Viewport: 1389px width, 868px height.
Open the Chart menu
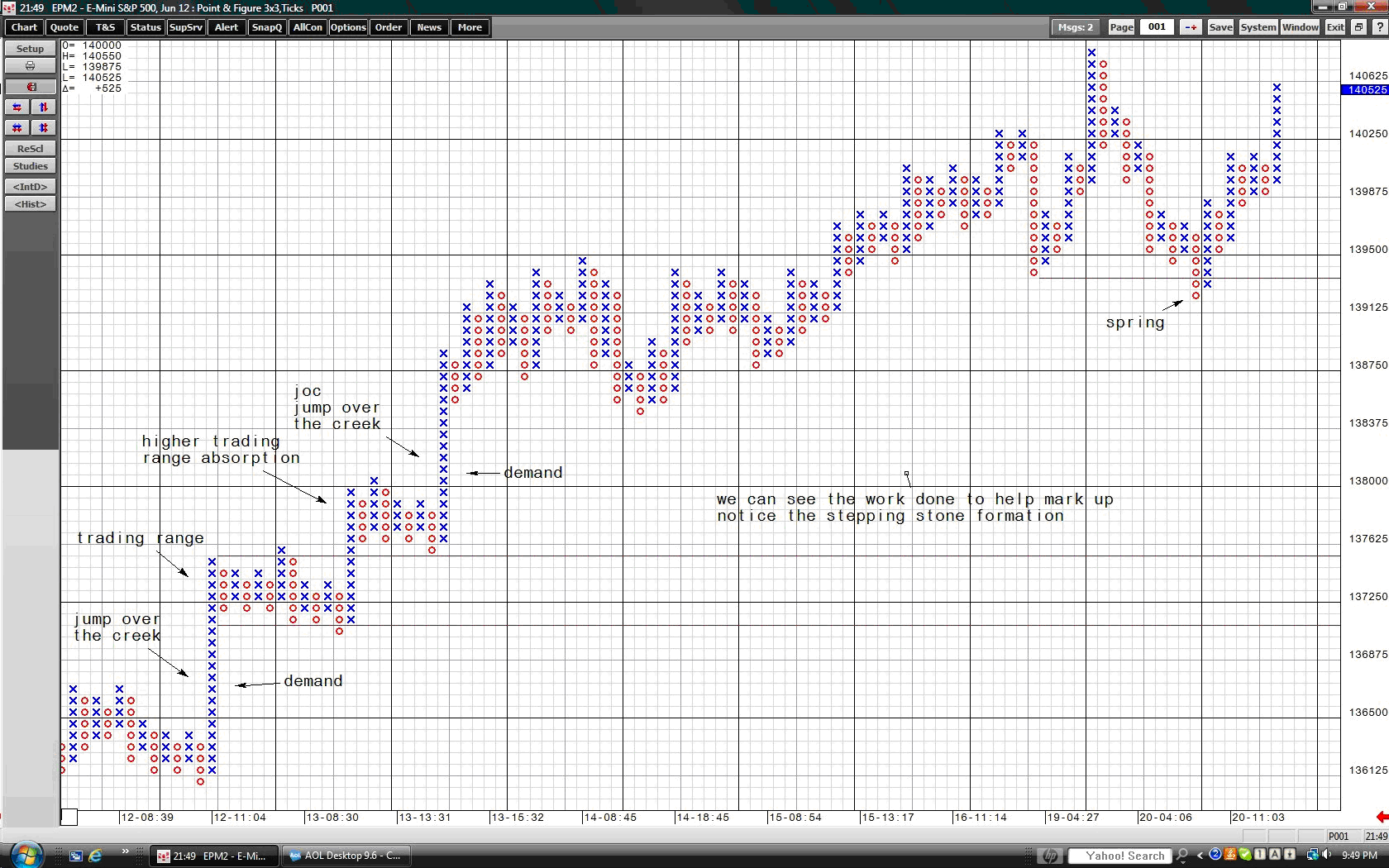click(x=24, y=27)
